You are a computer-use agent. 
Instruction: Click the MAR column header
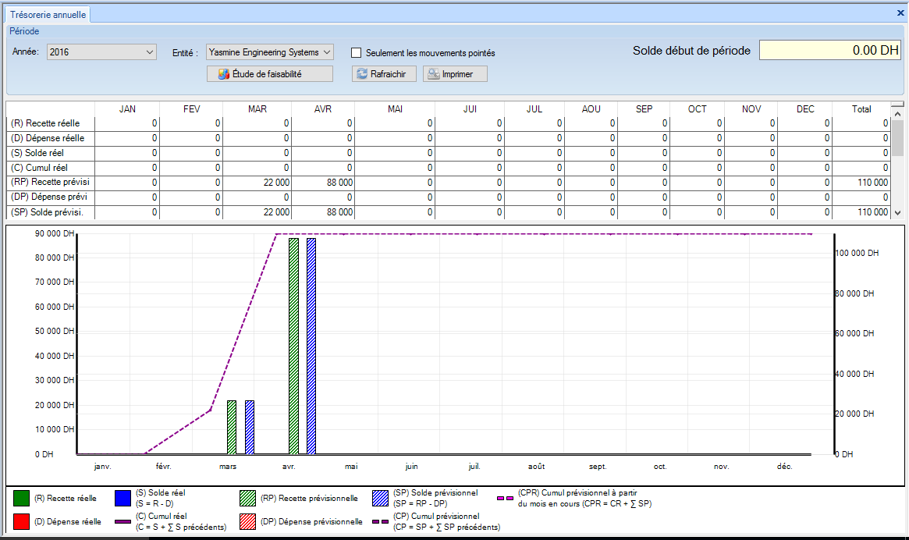click(x=257, y=109)
